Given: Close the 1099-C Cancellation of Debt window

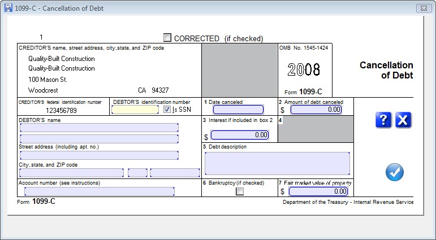Looking at the screenshot, I should click(x=424, y=8).
